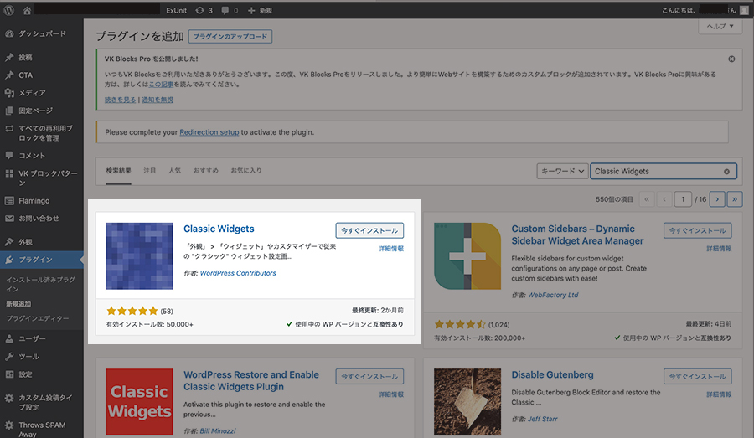The height and width of the screenshot is (438, 754).
Task: Open プラグインエディター submenu item
Action: point(38,318)
